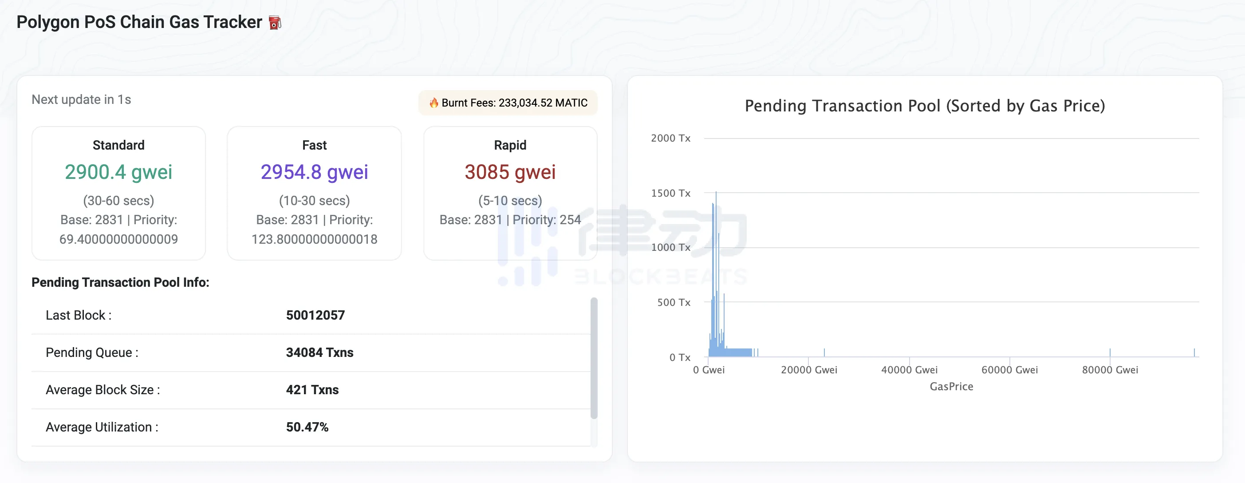Click the Last Block number 50012057
Image resolution: width=1245 pixels, height=483 pixels.
point(315,315)
